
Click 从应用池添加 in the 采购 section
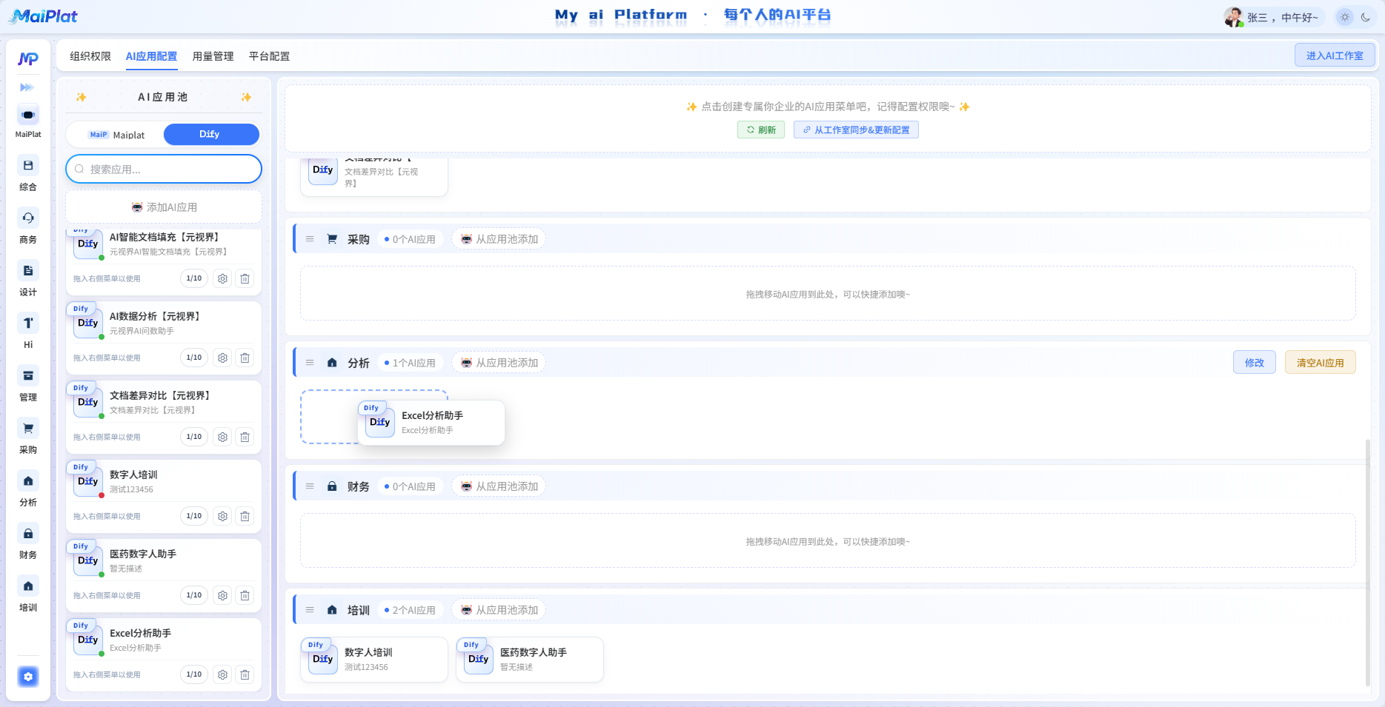point(499,239)
